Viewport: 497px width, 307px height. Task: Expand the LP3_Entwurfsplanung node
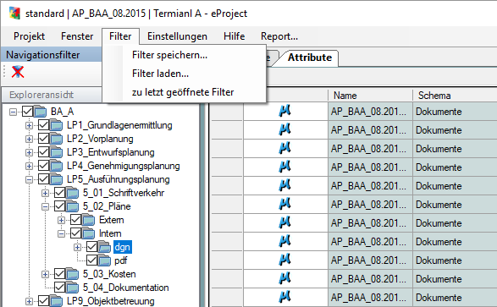click(x=29, y=152)
